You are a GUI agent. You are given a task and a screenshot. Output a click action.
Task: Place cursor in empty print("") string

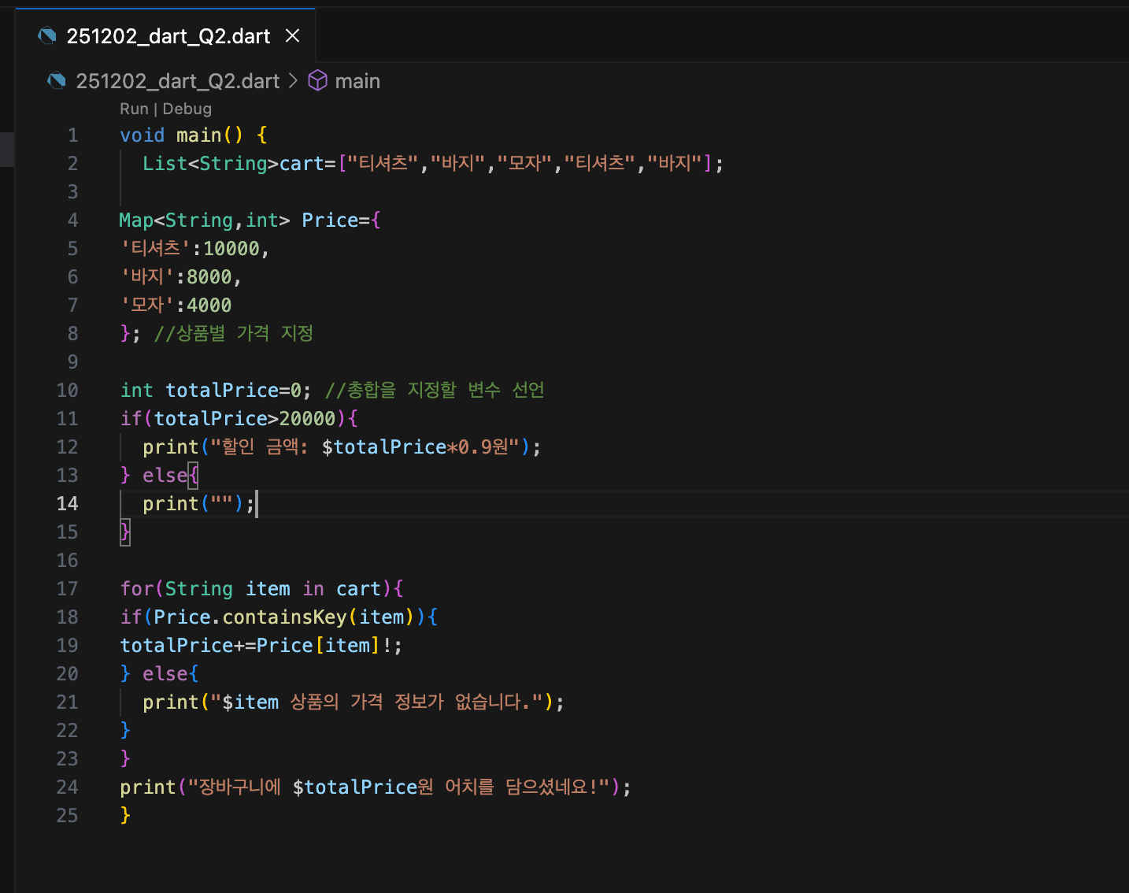(222, 503)
